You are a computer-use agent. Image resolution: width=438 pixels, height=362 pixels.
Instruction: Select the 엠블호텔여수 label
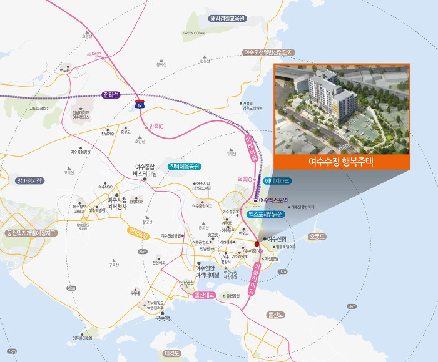click(x=286, y=247)
